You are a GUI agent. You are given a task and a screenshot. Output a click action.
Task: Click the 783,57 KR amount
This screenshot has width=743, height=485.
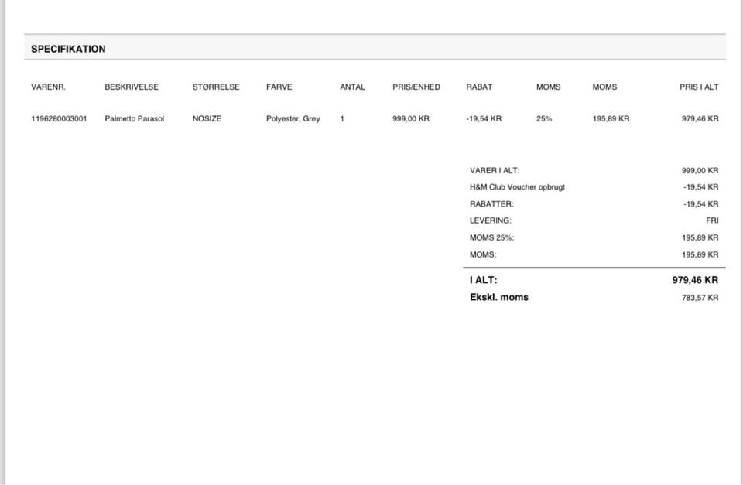coord(700,298)
